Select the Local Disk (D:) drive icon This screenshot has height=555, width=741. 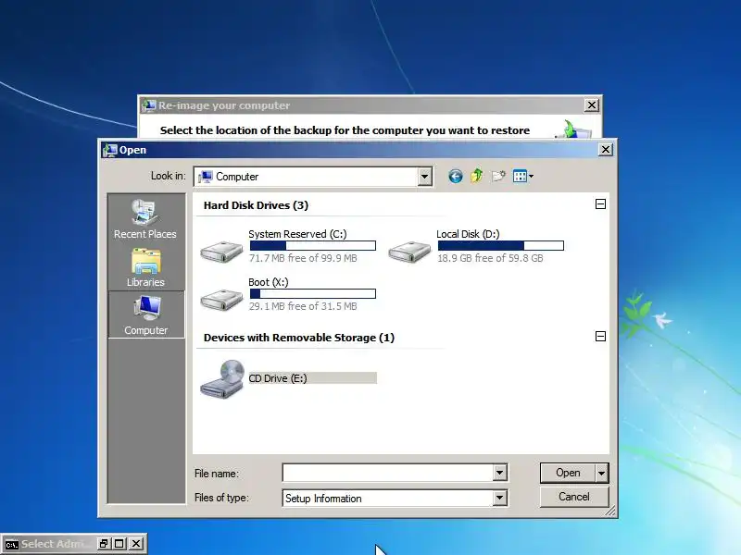click(x=409, y=252)
